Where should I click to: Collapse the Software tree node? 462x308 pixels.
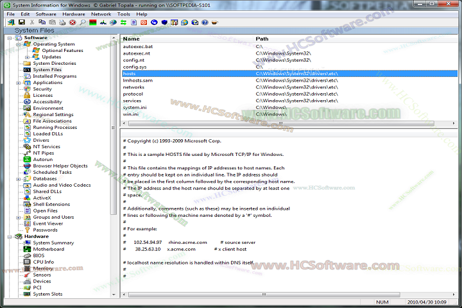pos(10,38)
